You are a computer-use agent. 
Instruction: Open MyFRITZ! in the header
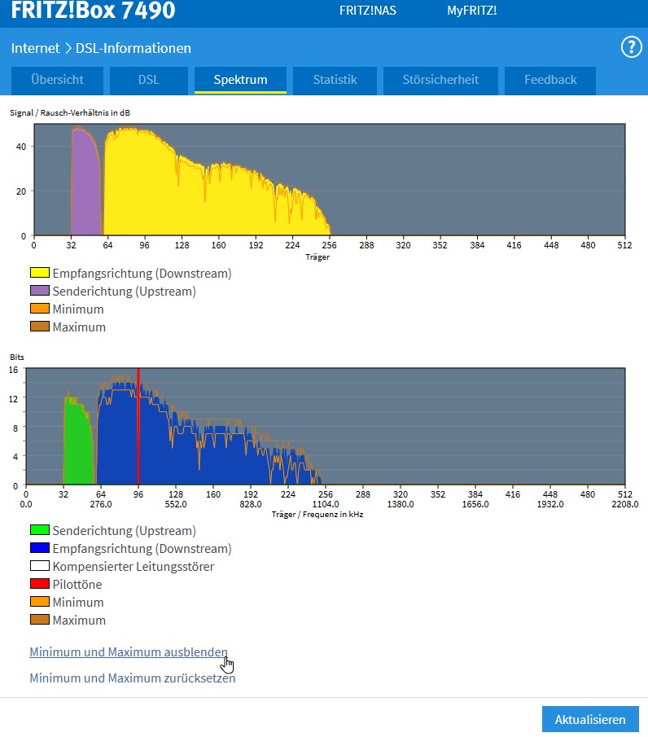tap(472, 11)
